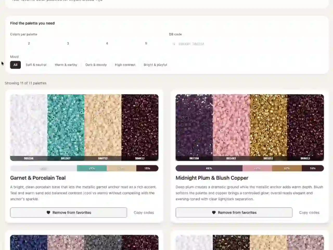Click the heart icon on Garnet & Porcelain Teal
This screenshot has height=250, width=333.
(x=48, y=212)
